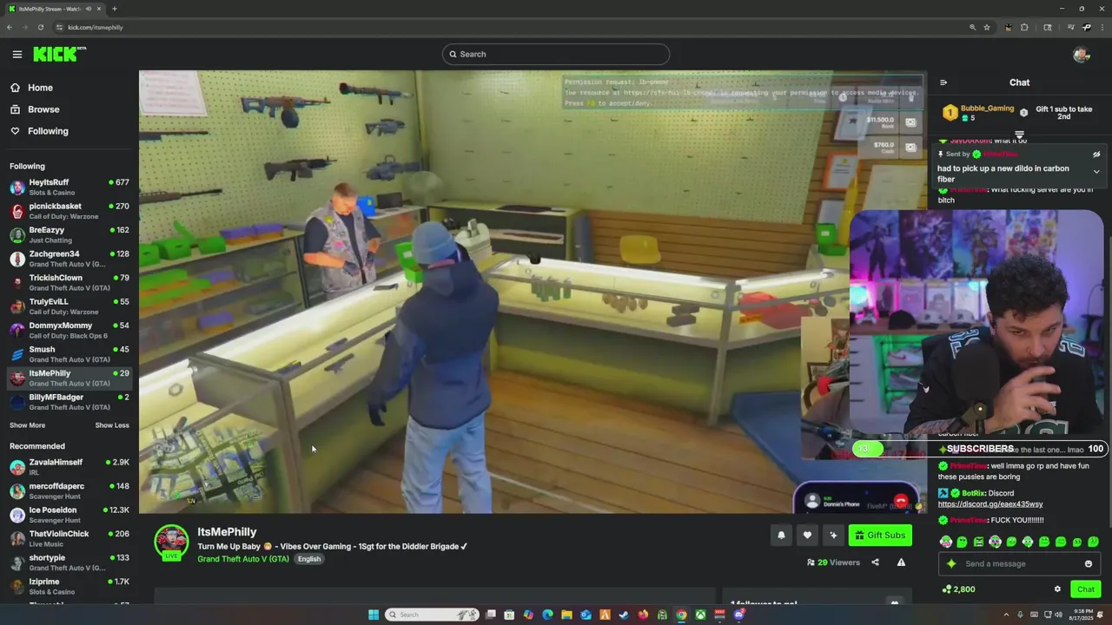Viewport: 1112px width, 625px height.
Task: Click ItsMePhilly streamer avatar
Action: 171,543
